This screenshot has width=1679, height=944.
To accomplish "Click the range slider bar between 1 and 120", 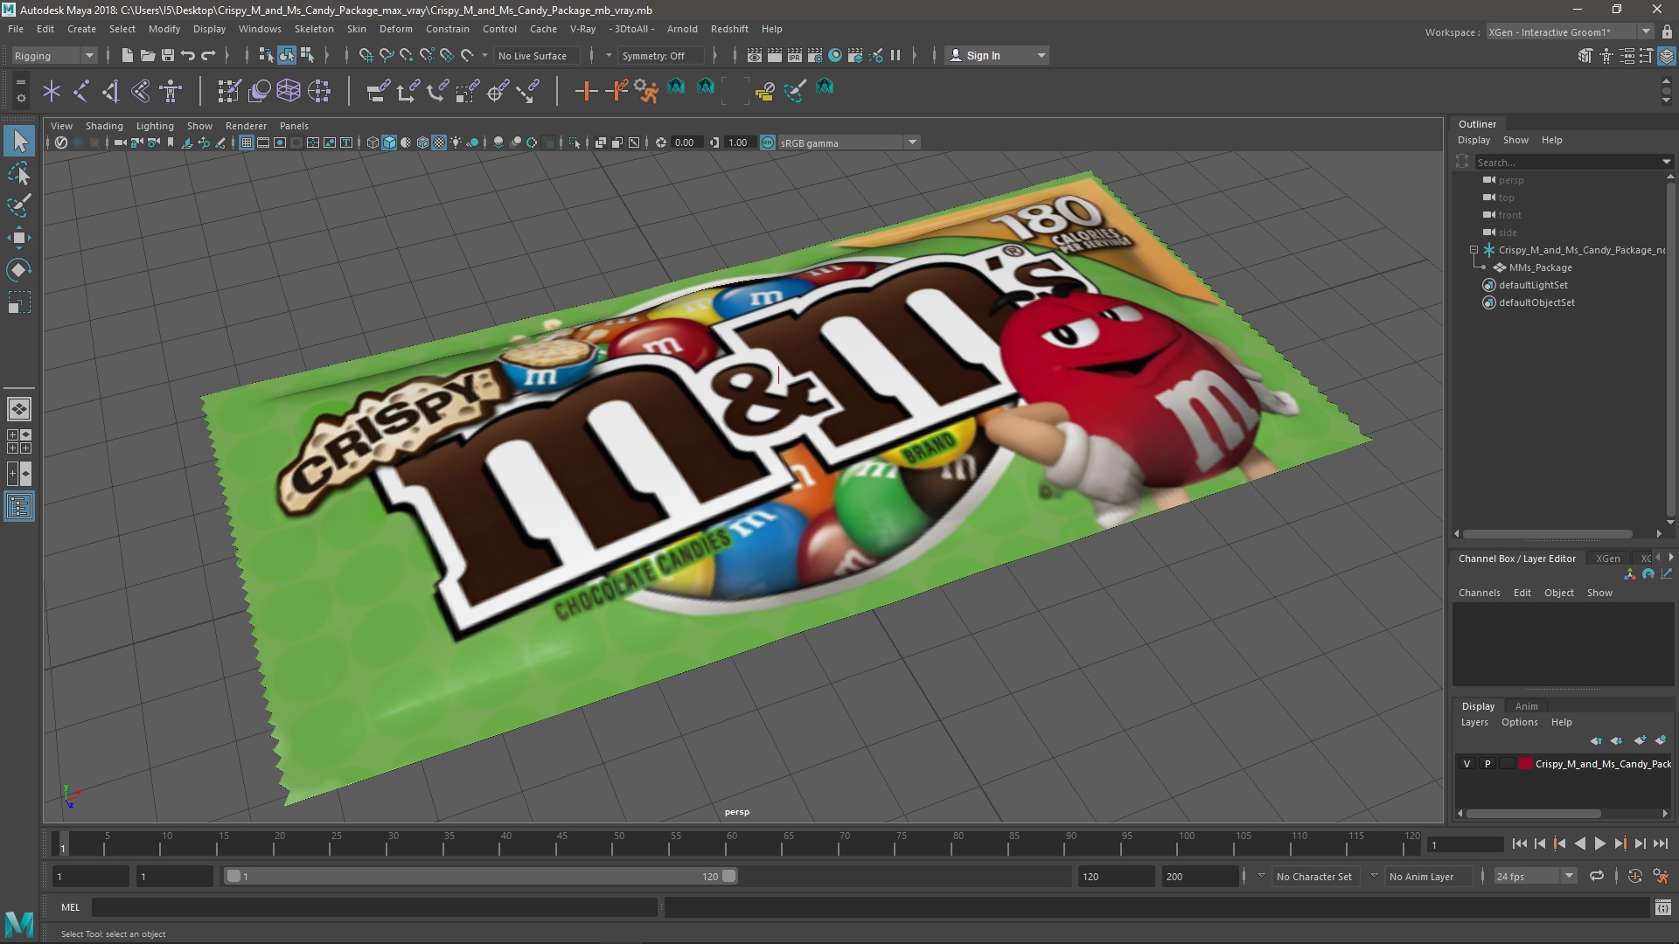I will coord(481,876).
